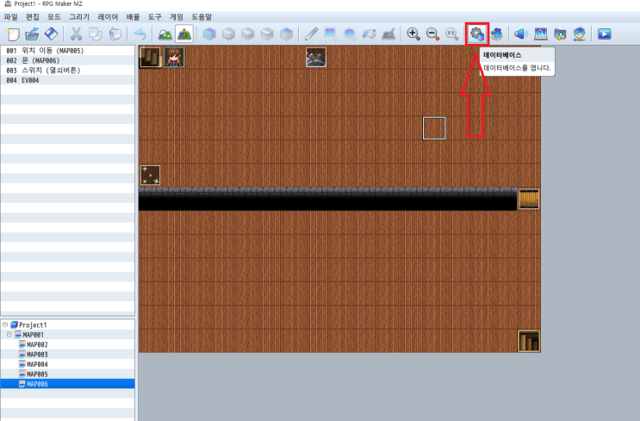
Task: Open the 모드 menu
Action: pos(54,16)
